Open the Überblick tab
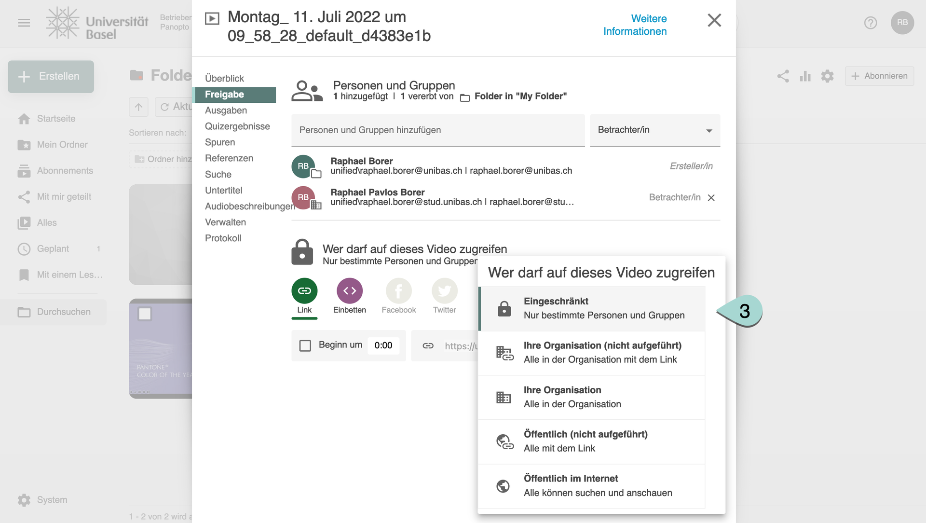Screen dimensions: 926x523 [224, 78]
